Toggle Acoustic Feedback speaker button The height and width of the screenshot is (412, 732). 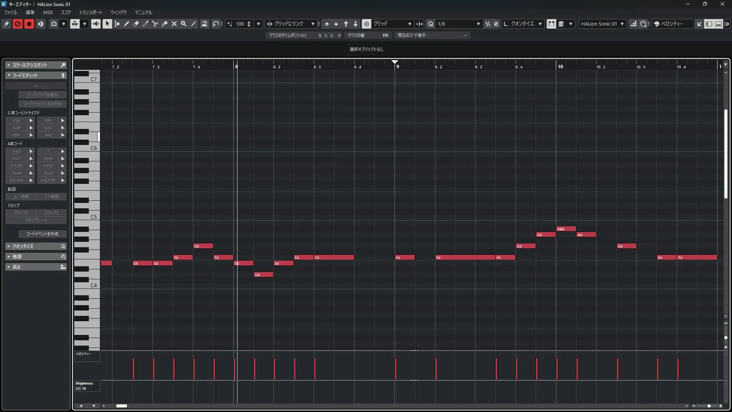(96, 24)
